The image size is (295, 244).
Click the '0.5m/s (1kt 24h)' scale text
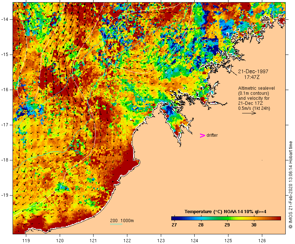tap(254, 108)
